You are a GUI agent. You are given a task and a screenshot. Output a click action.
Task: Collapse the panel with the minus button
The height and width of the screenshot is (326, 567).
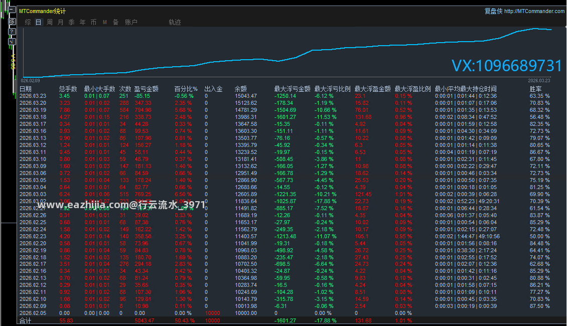click(x=12, y=10)
